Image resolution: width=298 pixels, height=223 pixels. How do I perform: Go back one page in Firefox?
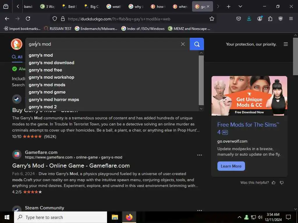click(7, 19)
